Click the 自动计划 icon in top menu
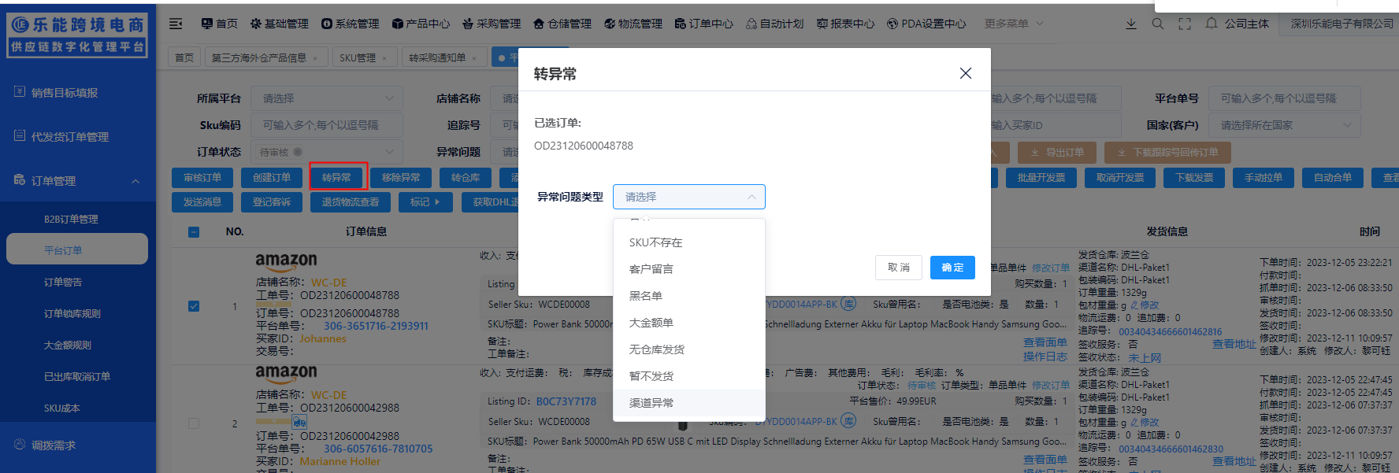1399x473 pixels. [x=751, y=24]
